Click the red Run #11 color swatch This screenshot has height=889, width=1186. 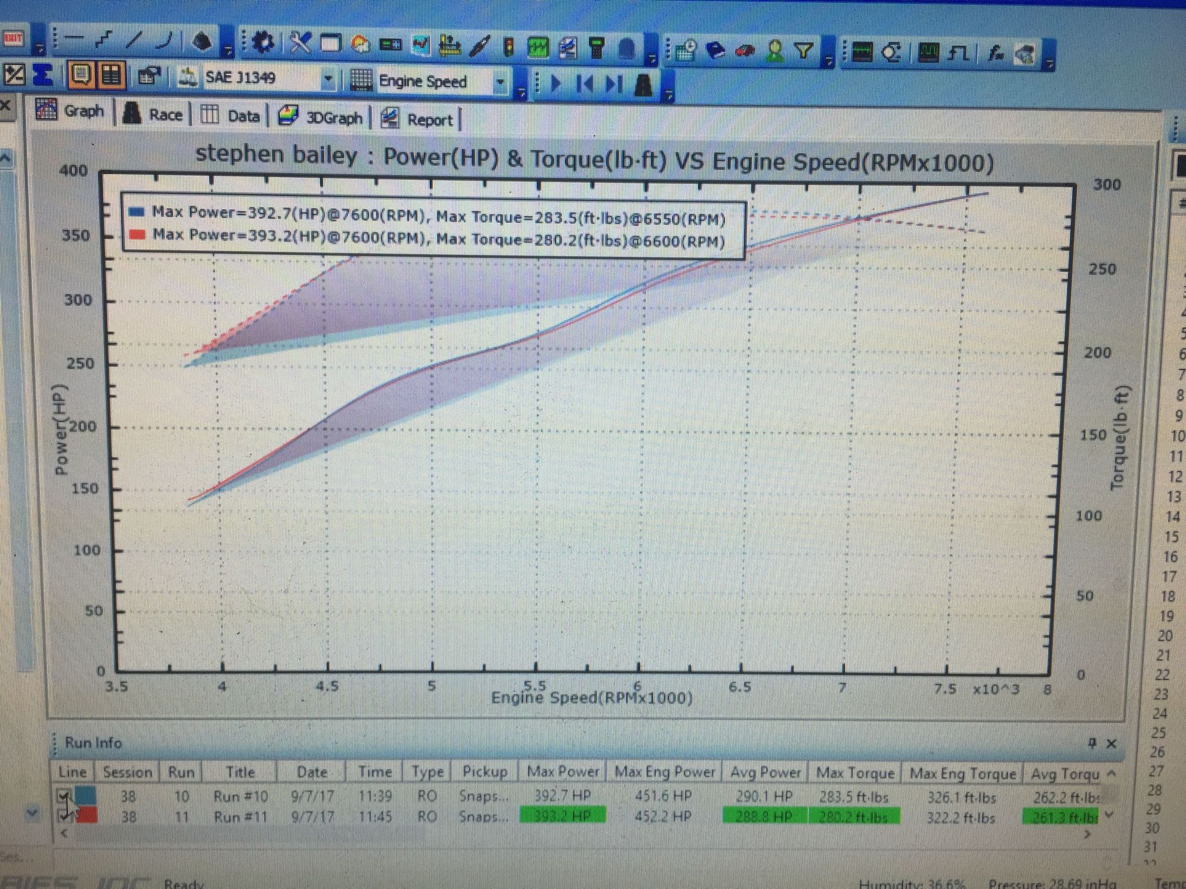86,816
